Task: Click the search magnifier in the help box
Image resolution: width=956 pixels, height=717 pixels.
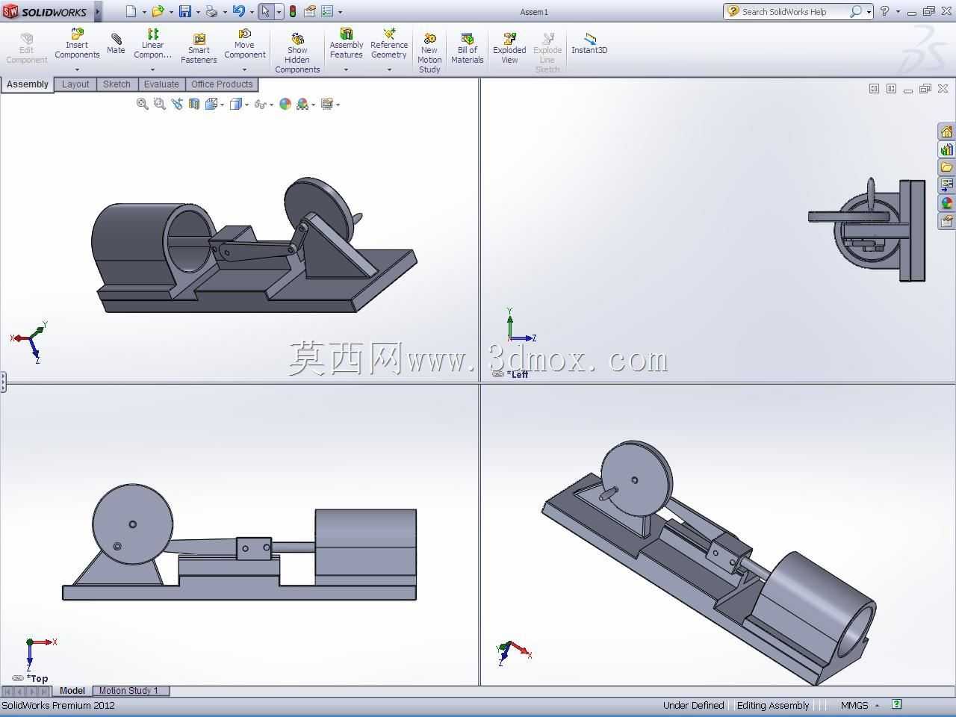Action: [x=856, y=11]
